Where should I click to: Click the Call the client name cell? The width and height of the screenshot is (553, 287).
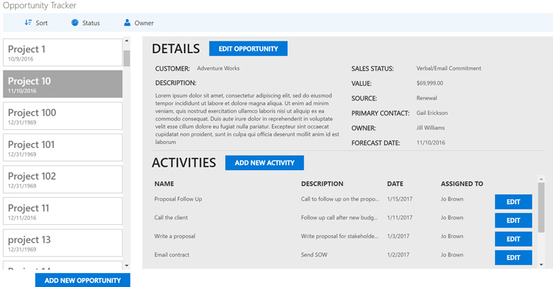[x=171, y=217]
